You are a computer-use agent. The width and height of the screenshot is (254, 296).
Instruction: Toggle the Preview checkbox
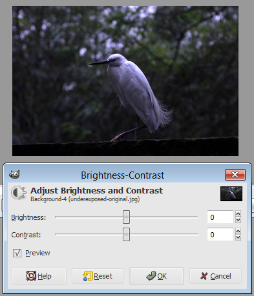[17, 253]
